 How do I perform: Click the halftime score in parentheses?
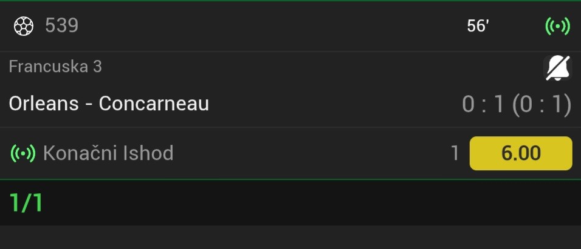tap(541, 105)
